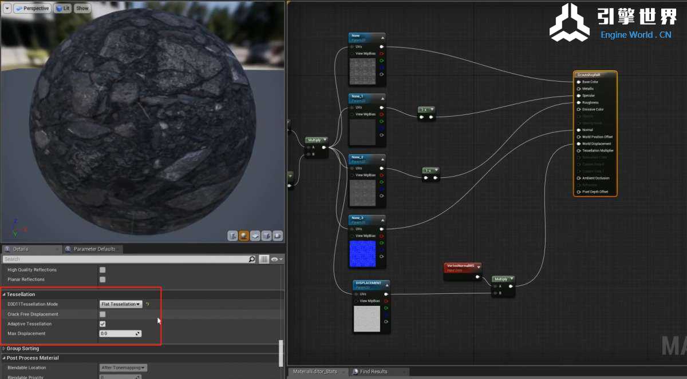687x379 pixels.
Task: Select the DISPLACEMENT node white texture thumbnail
Action: coord(368,319)
